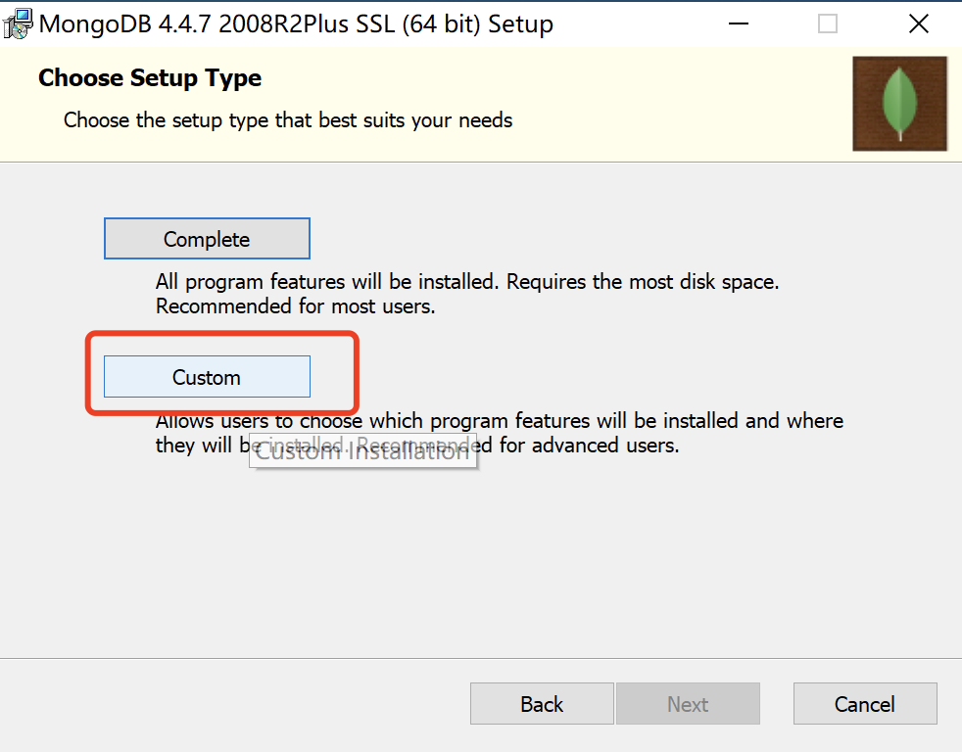Click the disabled maximize window box

(828, 23)
